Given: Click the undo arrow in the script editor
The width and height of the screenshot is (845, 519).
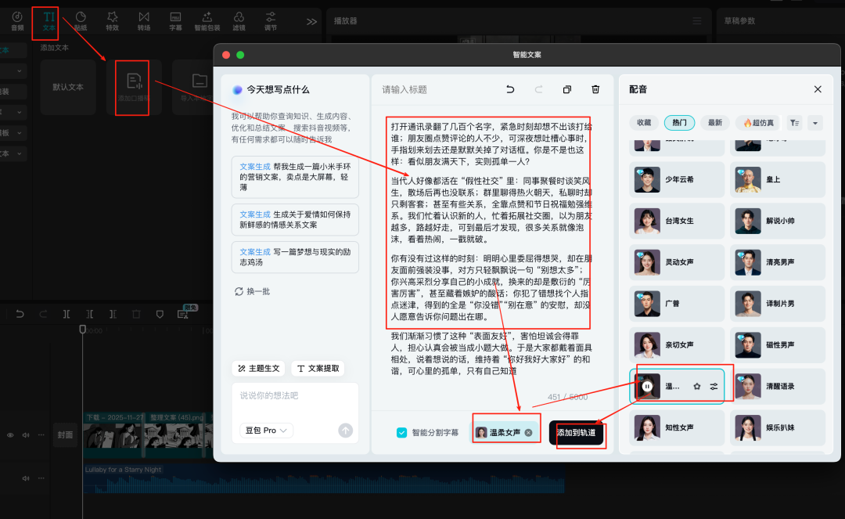Looking at the screenshot, I should tap(510, 89).
